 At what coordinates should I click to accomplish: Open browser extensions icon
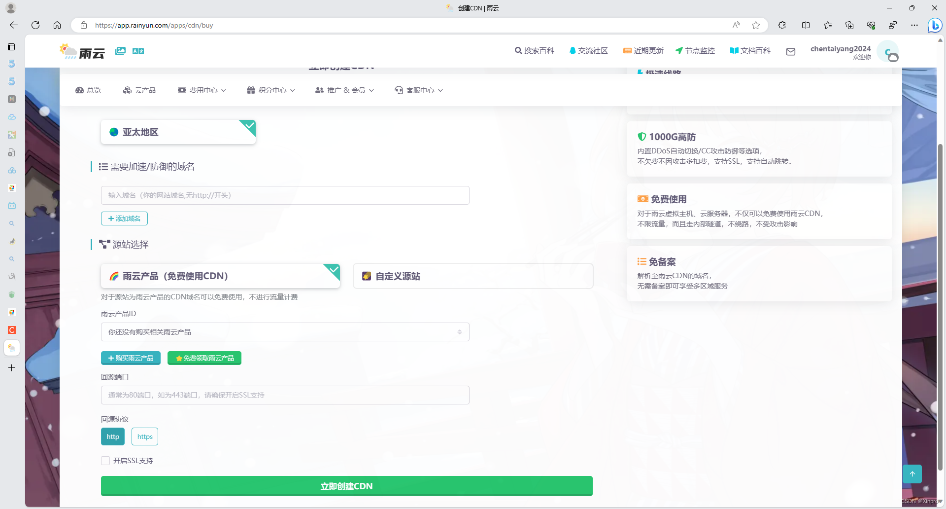[782, 25]
